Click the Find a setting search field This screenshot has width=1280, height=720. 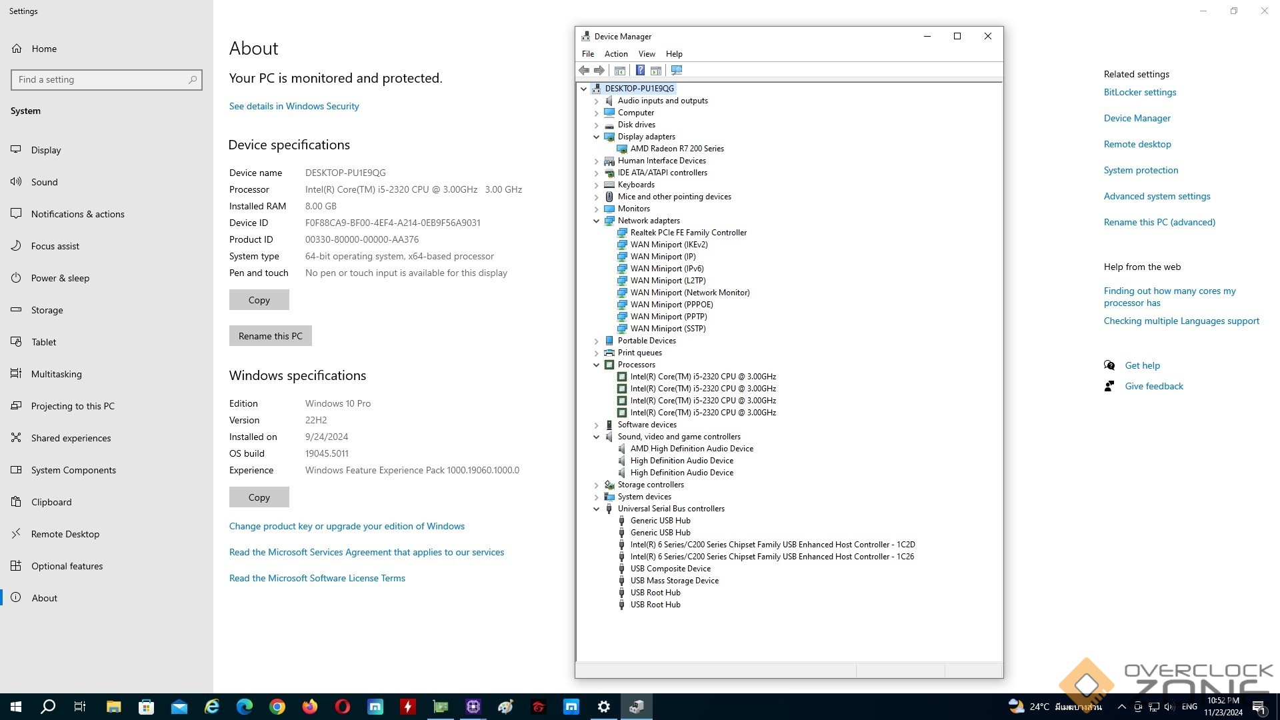pos(100,80)
